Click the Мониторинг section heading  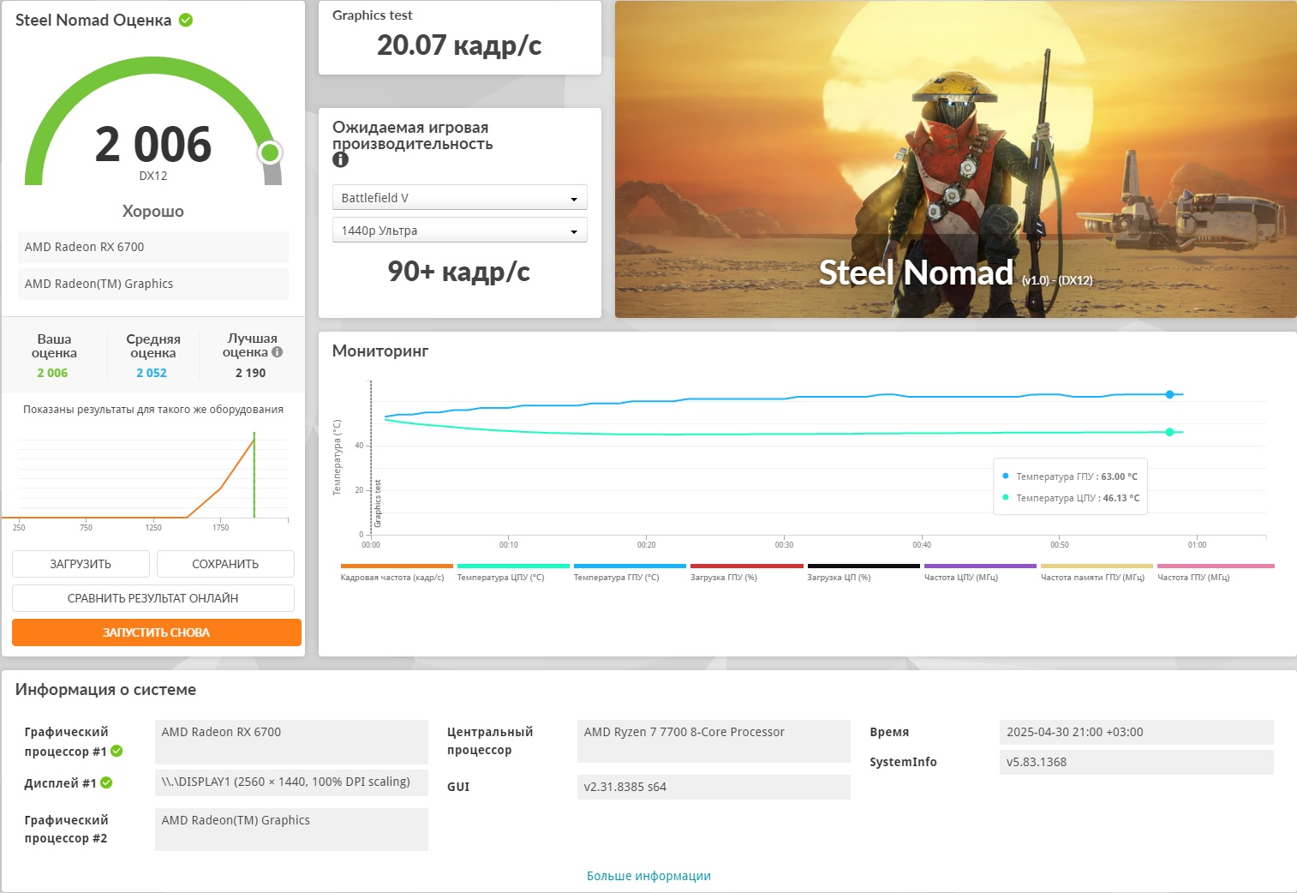380,351
